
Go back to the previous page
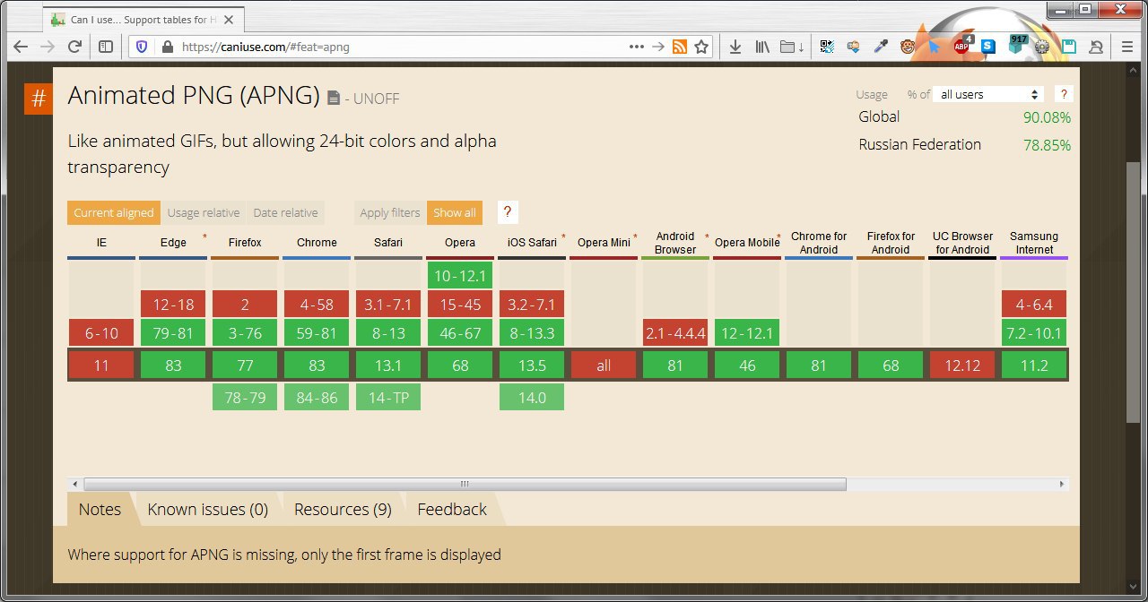coord(20,47)
